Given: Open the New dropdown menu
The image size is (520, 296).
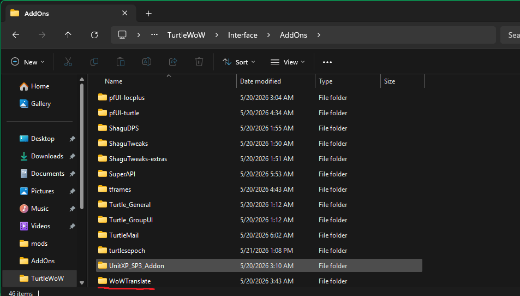Looking at the screenshot, I should pos(27,62).
